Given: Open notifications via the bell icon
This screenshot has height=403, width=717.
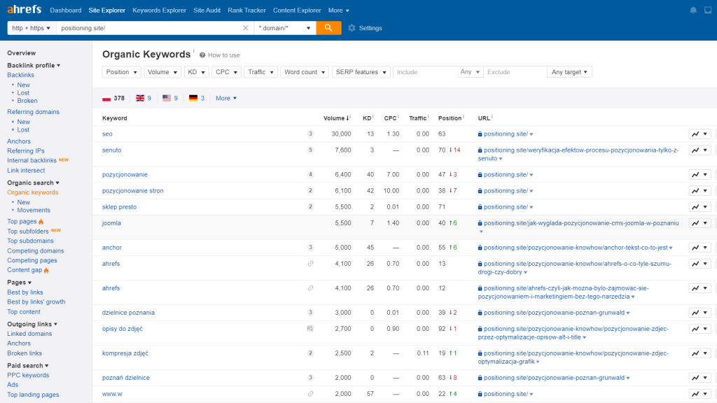Looking at the screenshot, I should [x=692, y=10].
